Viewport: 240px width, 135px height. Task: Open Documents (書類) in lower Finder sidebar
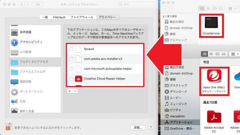click(170, 79)
